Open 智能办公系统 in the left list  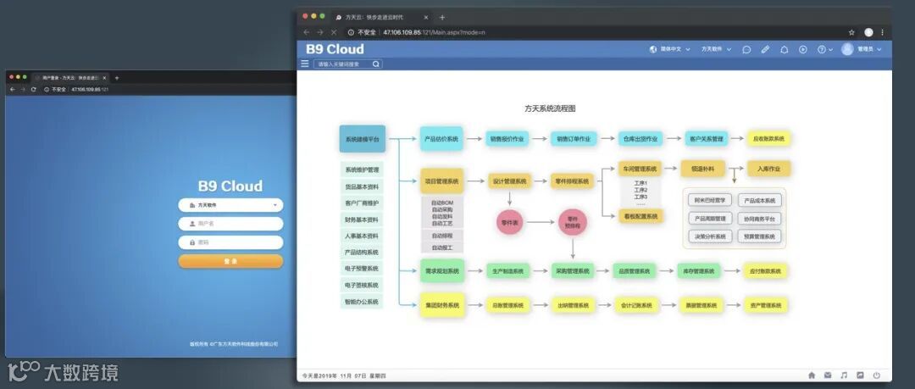tap(362, 302)
